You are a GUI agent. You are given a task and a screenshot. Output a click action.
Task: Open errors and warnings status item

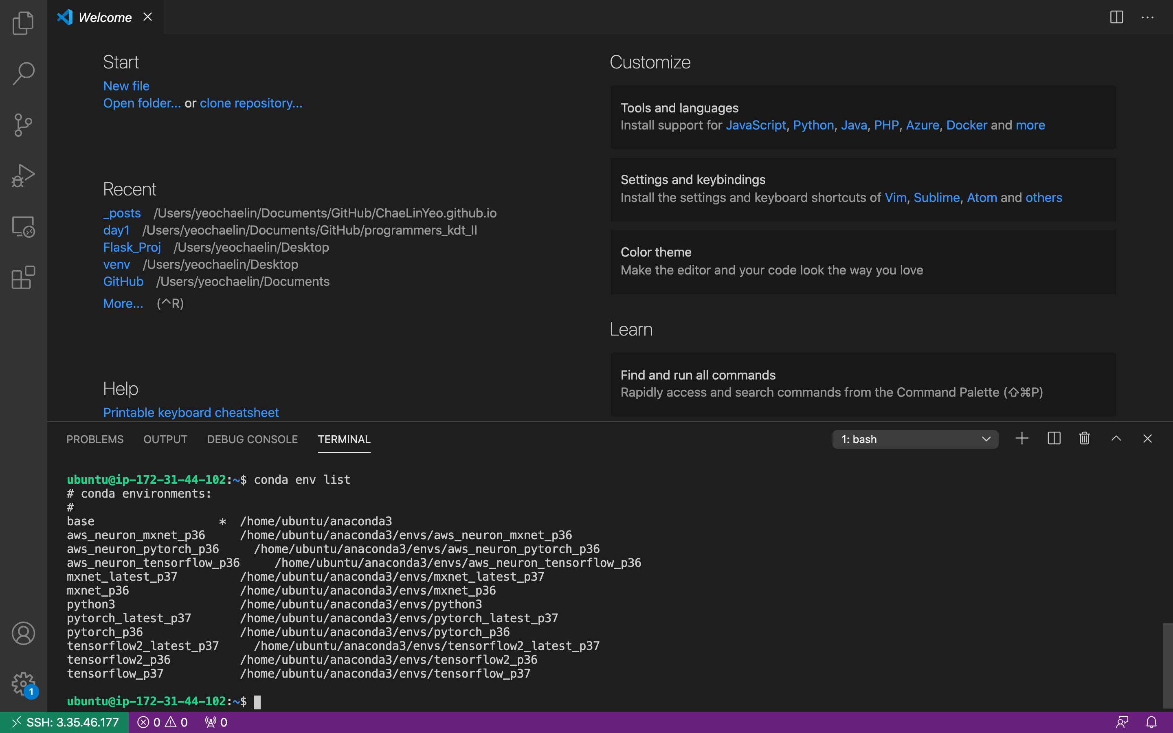tap(163, 722)
